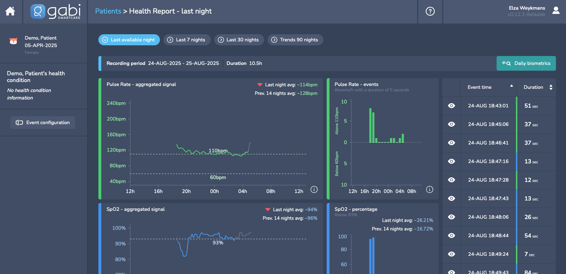Click the user profile icon

[556, 11]
